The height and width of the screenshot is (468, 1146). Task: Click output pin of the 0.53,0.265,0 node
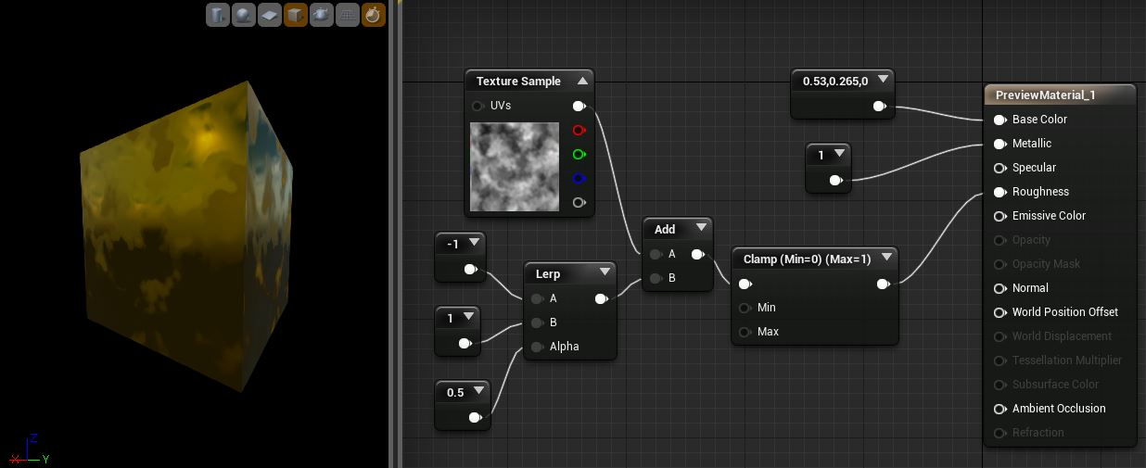[879, 106]
